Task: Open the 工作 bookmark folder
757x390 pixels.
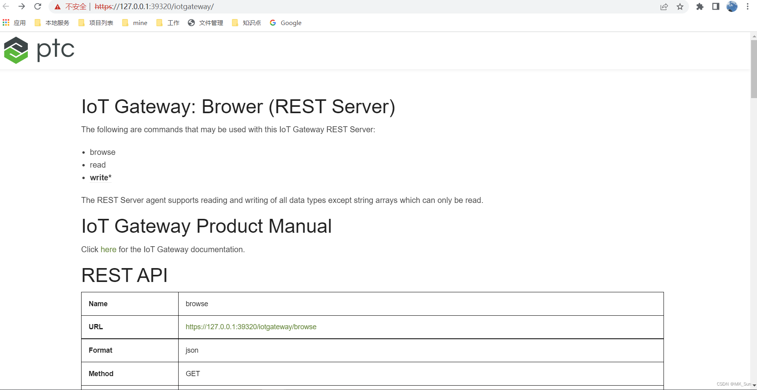Action: [168, 23]
